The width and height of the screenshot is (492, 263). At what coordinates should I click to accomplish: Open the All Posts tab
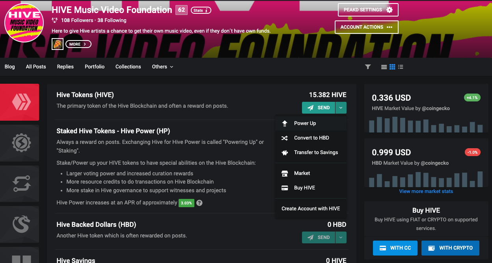(x=36, y=67)
